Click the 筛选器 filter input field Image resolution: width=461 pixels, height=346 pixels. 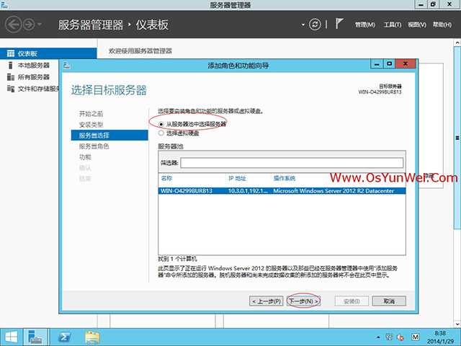(292, 163)
